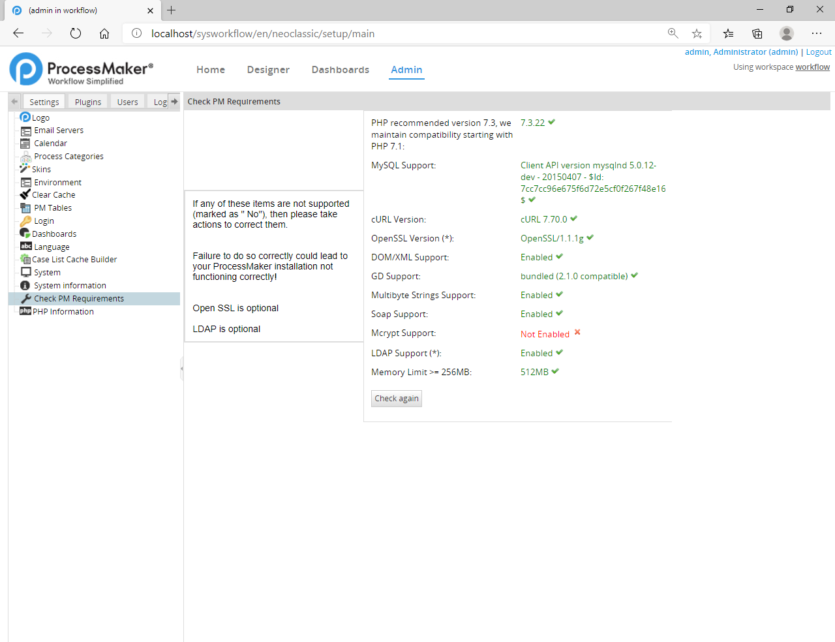The height and width of the screenshot is (642, 835).
Task: Click the Calendar icon in sidebar
Action: (x=25, y=144)
